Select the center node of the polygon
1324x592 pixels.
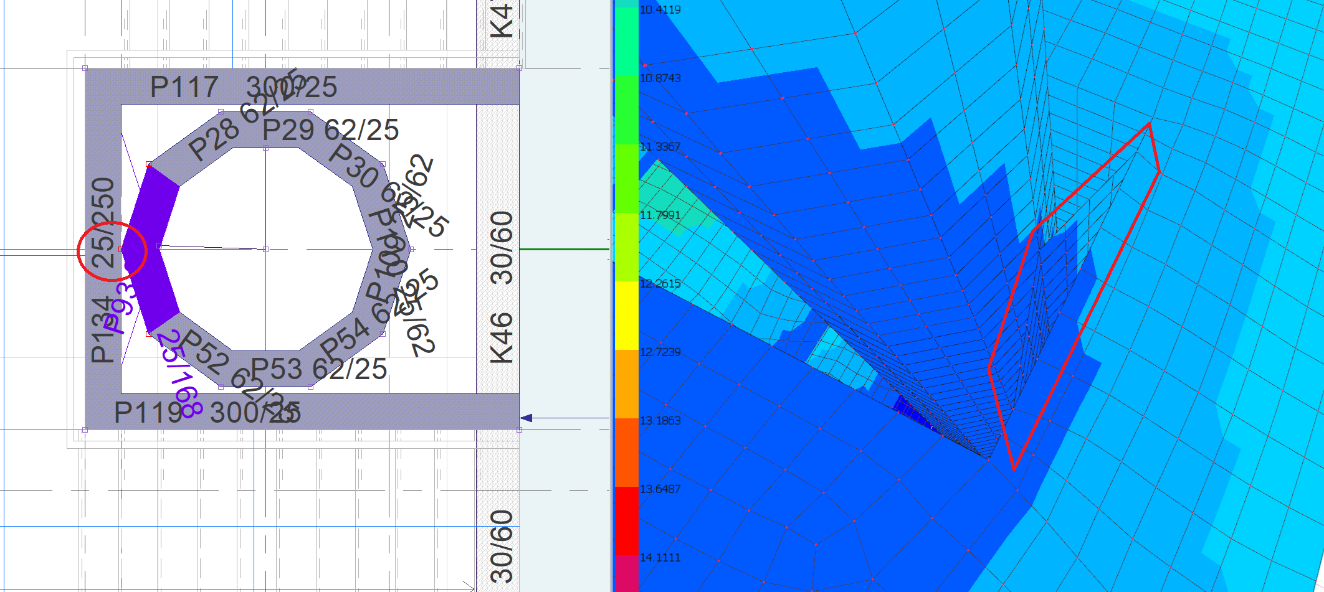[265, 249]
